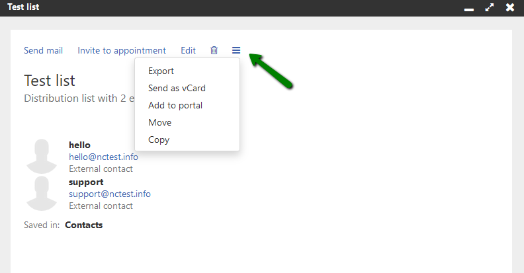Click the avatar placeholder for support
The image size is (524, 273).
tap(41, 193)
